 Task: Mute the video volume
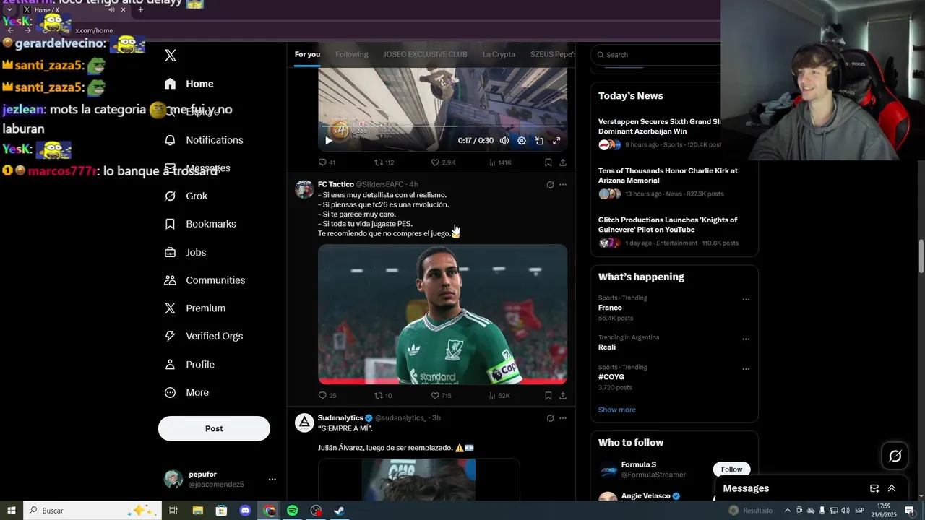(x=504, y=141)
